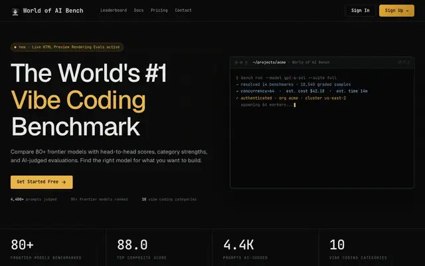Click the '4,400+ prompts judged' text

click(34, 199)
